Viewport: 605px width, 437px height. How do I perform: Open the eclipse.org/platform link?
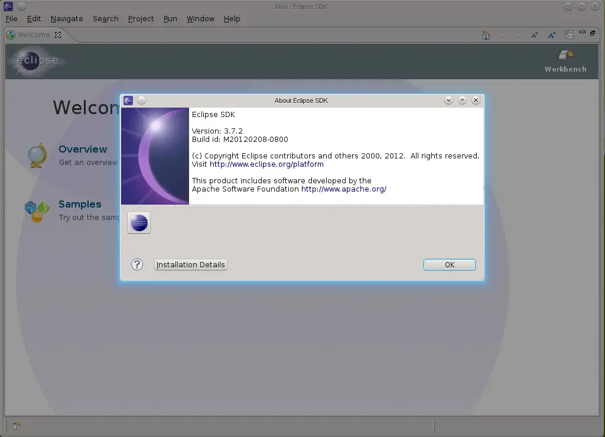coord(266,164)
